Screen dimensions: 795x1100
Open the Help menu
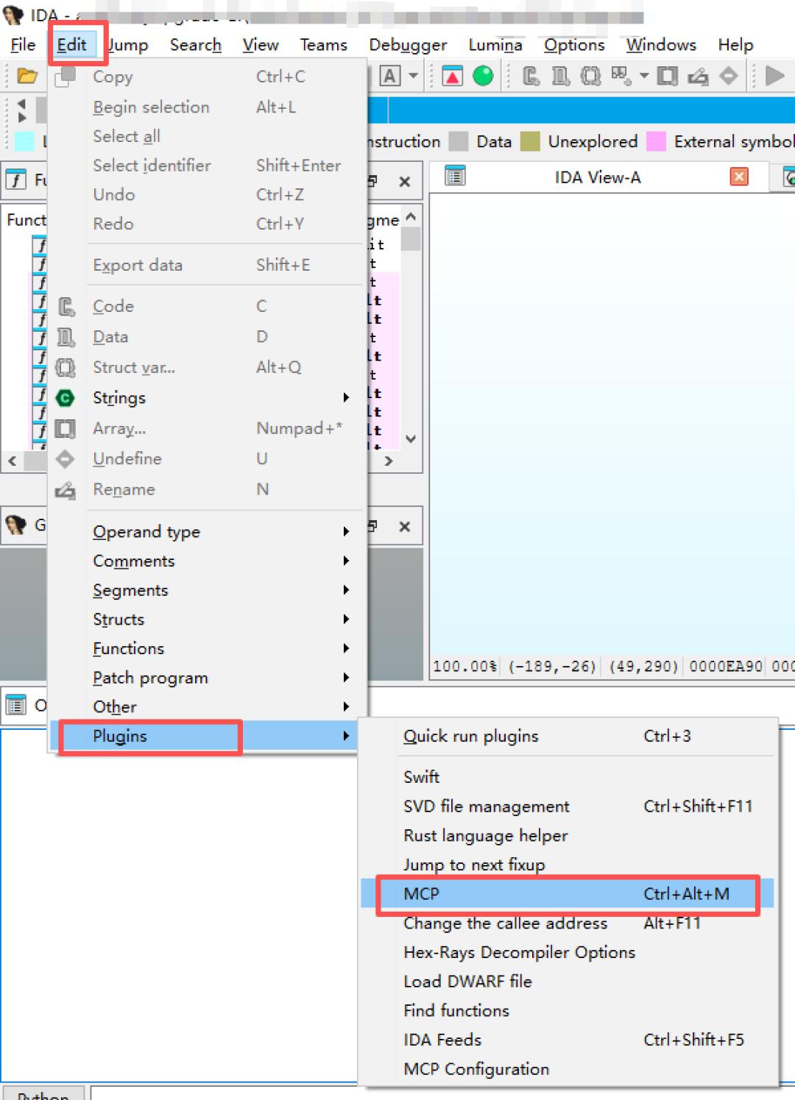coord(735,45)
